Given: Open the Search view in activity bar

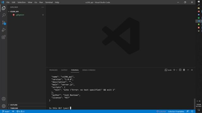Looking at the screenshot, I should tap(3, 15).
